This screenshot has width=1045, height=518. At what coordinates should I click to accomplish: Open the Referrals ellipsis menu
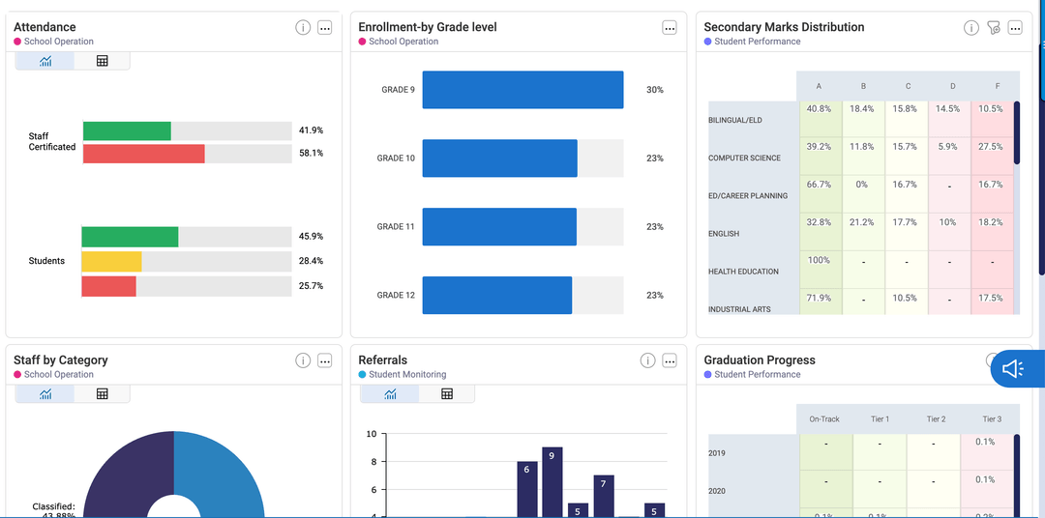[x=670, y=360]
